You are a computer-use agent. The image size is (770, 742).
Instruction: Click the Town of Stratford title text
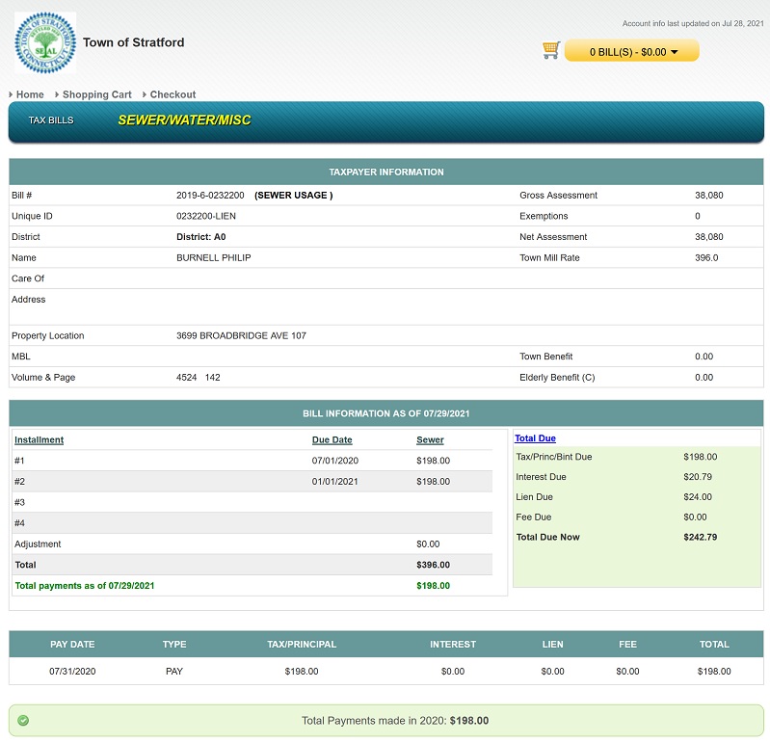point(134,42)
